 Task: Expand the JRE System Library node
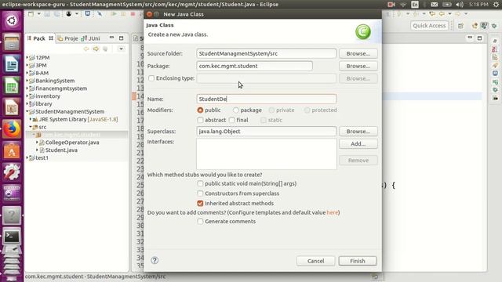tap(31, 119)
